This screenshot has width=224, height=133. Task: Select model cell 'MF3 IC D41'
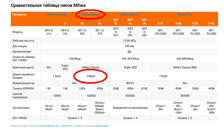130,32
